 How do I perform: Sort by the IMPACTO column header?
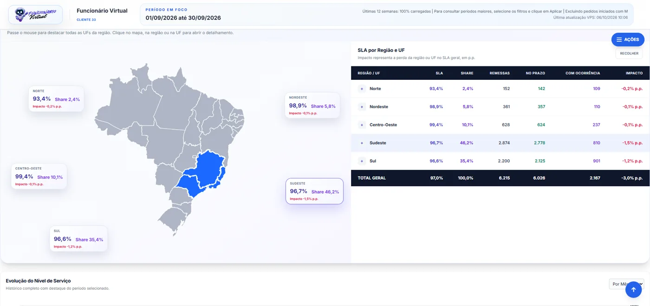[x=634, y=73]
